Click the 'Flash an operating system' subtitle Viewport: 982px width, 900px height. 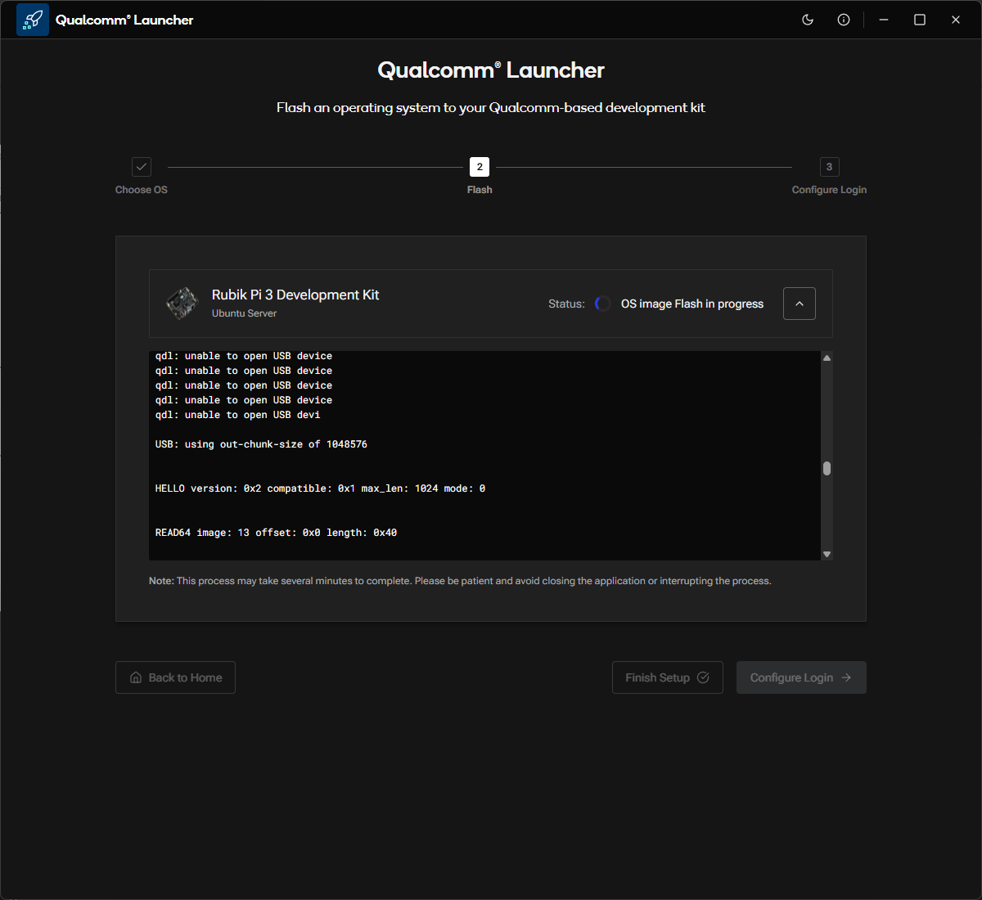(x=491, y=108)
